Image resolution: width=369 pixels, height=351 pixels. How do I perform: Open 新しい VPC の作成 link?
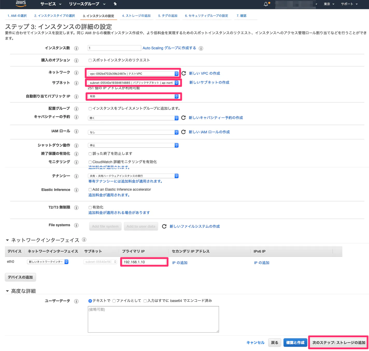tap(204, 73)
